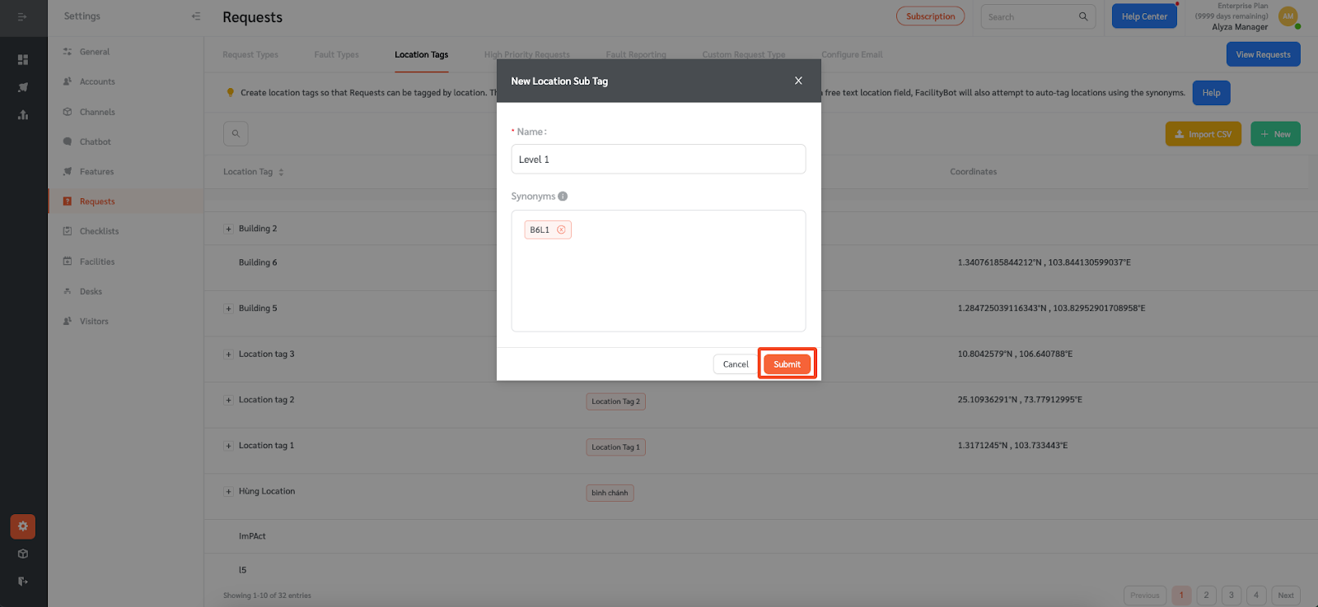Cancel the New Location Sub Tag dialog

pyautogui.click(x=736, y=364)
